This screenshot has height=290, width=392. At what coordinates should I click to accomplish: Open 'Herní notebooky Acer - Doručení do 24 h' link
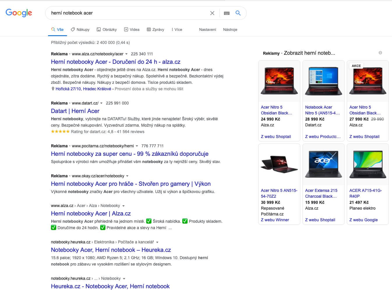click(116, 62)
